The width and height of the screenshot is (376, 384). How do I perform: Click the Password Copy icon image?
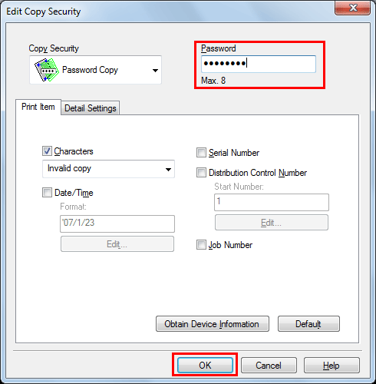(47, 70)
